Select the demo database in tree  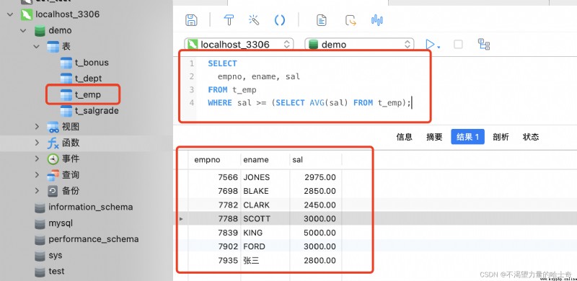point(60,30)
